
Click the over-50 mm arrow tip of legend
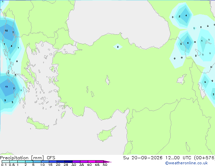click(107, 162)
